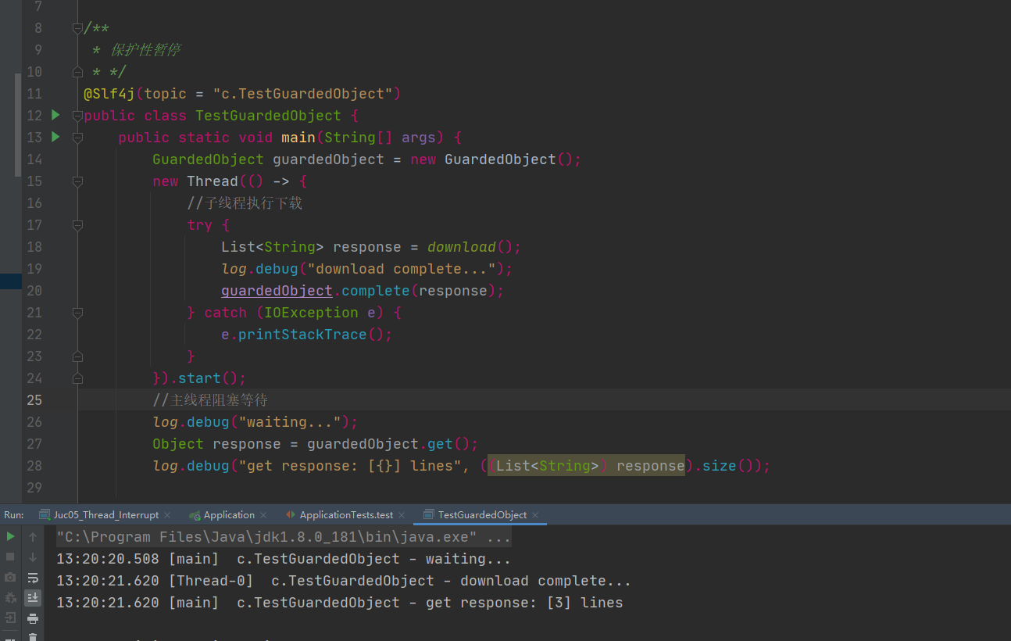Close the TestGuardedObject run tab
This screenshot has height=641, width=1011.
(x=535, y=515)
